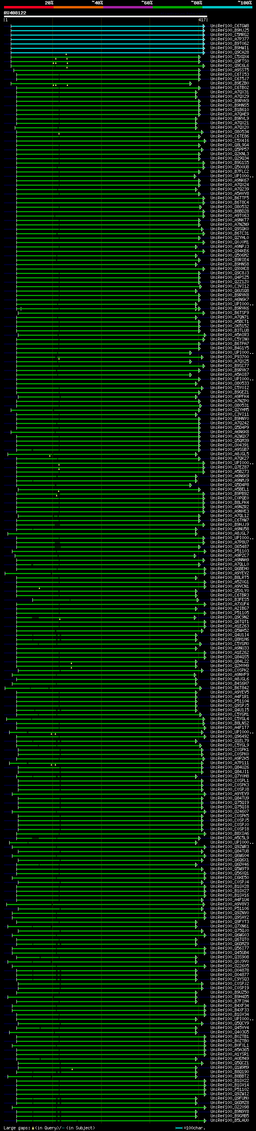This screenshot has height=1131, width=256.
Task: Select the label UniRef100_B7FLC2
Action: pyautogui.click(x=230, y=172)
